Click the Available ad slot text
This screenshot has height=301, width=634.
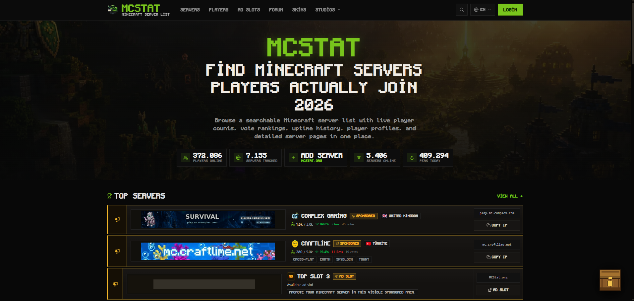tap(300, 285)
